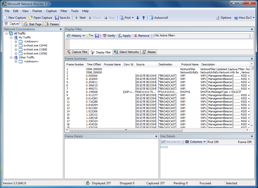
Task: Click Verify filter button
Action: click(x=109, y=36)
